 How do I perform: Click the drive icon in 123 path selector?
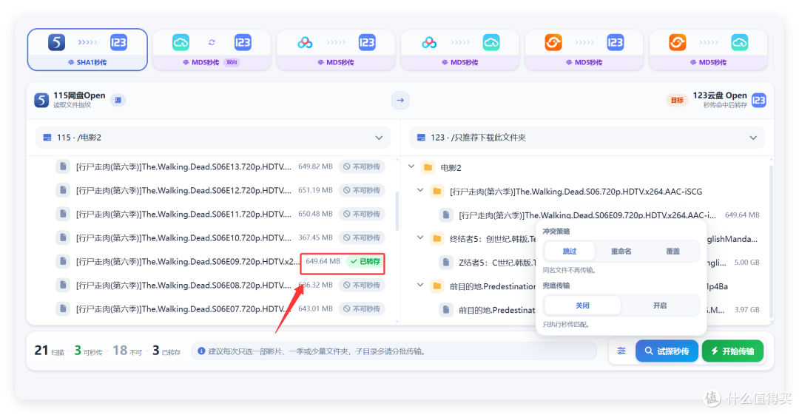point(422,138)
